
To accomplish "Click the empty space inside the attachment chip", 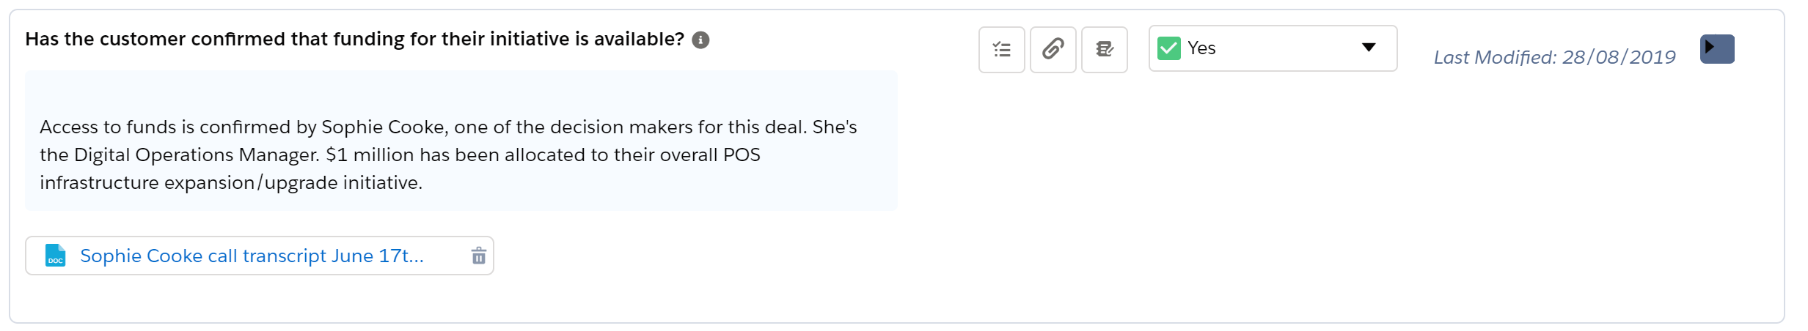I will click(x=446, y=256).
